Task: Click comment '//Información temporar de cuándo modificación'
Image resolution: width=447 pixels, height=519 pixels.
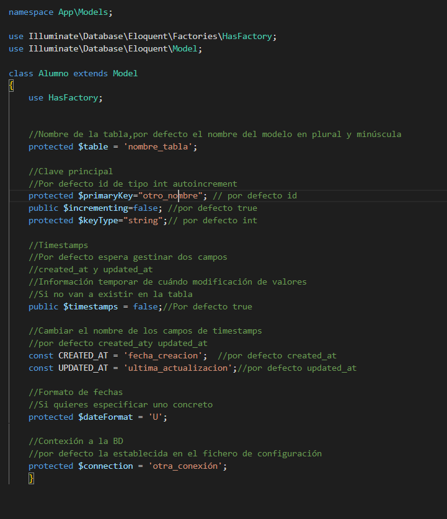Action: pyautogui.click(x=167, y=282)
